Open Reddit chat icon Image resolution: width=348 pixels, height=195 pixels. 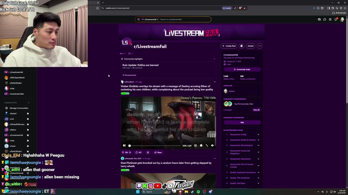(325, 19)
